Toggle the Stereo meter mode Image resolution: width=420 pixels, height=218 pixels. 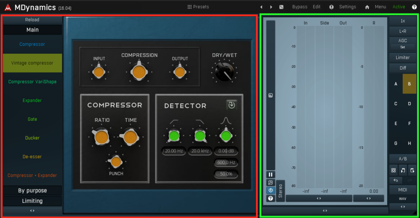coord(280,191)
